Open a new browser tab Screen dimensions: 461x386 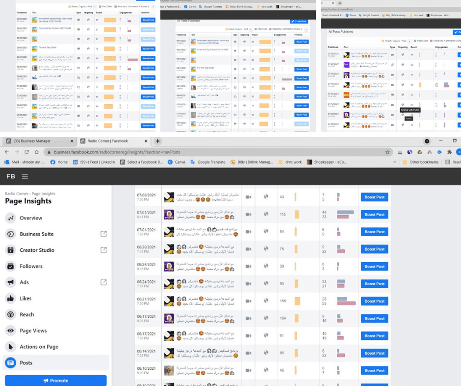[x=157, y=141]
